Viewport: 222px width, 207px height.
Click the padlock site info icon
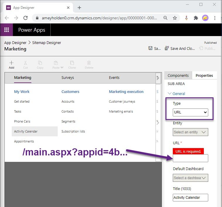point(37,18)
